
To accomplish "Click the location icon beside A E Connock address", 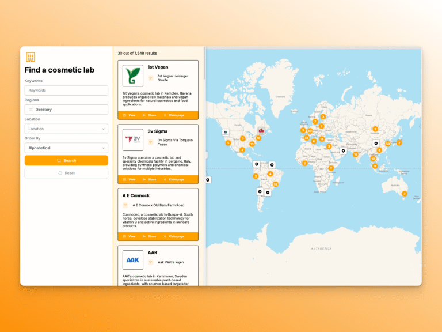I will pos(125,205).
